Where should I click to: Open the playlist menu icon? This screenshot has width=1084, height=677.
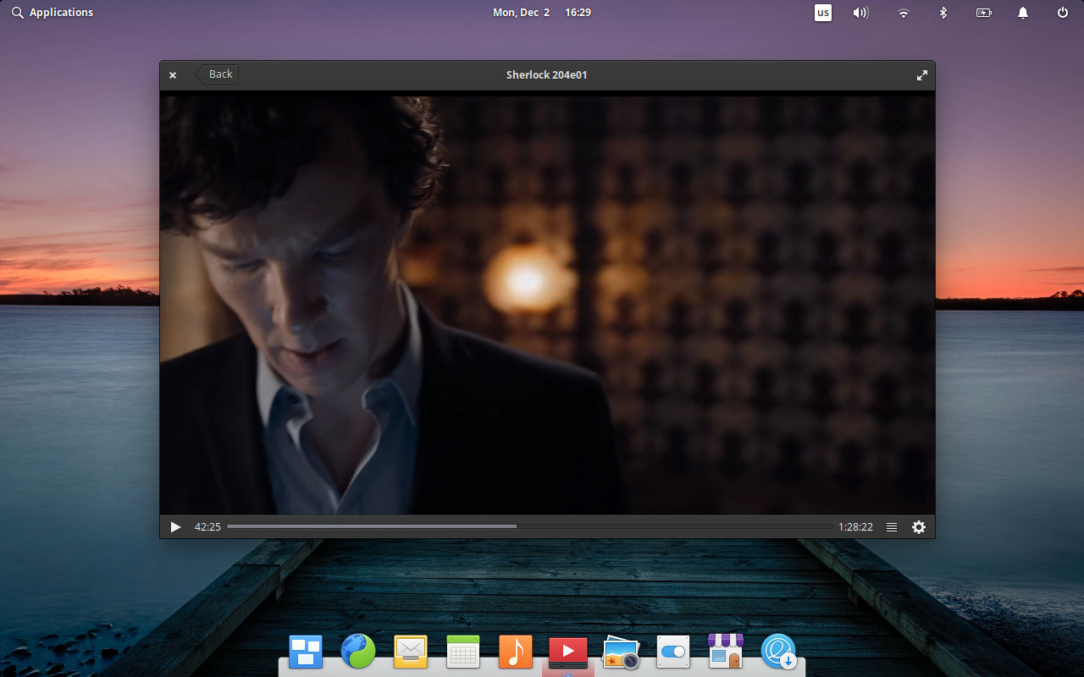[892, 527]
